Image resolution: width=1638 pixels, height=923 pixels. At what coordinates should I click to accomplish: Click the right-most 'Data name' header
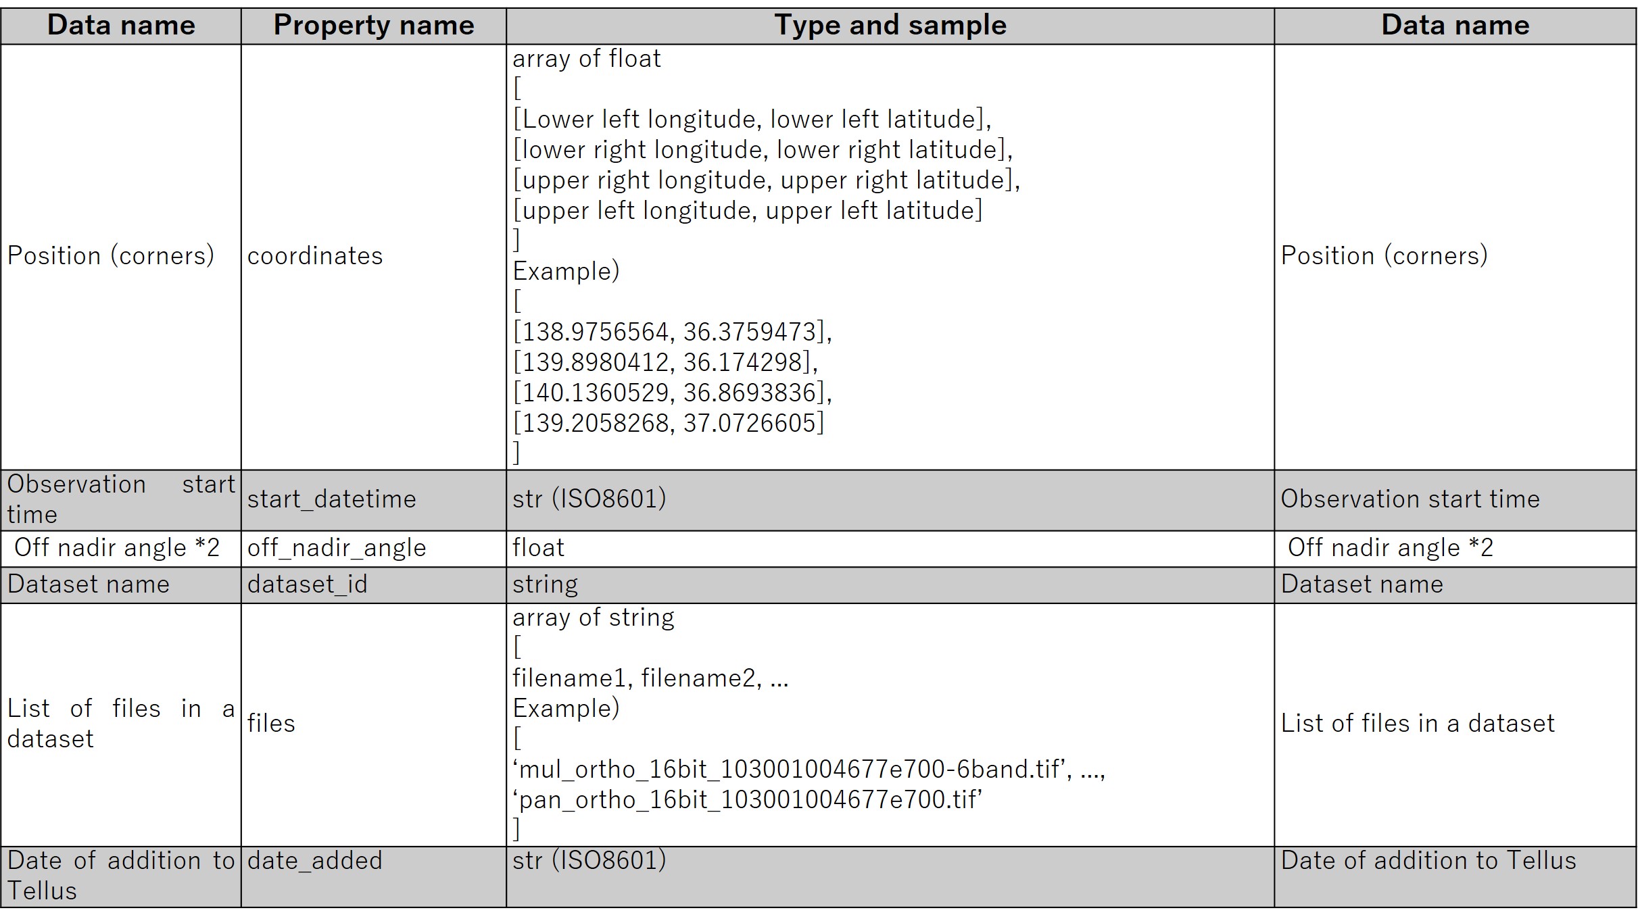pyautogui.click(x=1455, y=26)
